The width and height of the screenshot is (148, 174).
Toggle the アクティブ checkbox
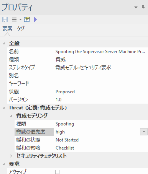click(x=57, y=172)
